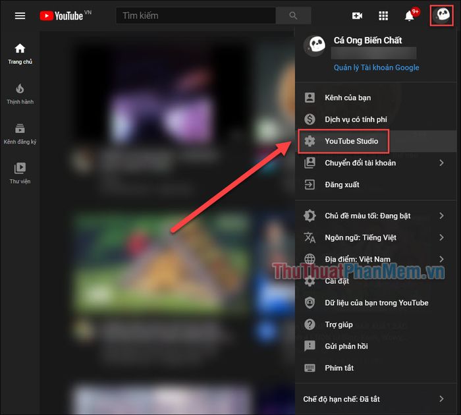
Task: Select Dữ liệu của bạn trong YouTube
Action: click(x=376, y=302)
